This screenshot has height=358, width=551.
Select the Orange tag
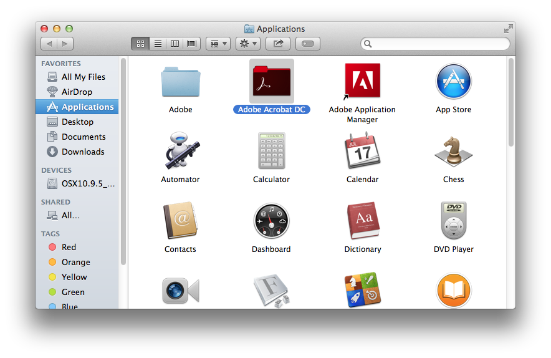(77, 262)
